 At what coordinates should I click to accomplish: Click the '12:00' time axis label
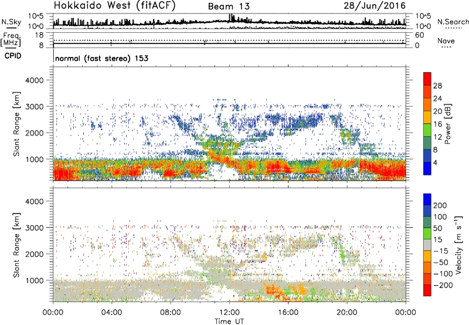coord(229,313)
